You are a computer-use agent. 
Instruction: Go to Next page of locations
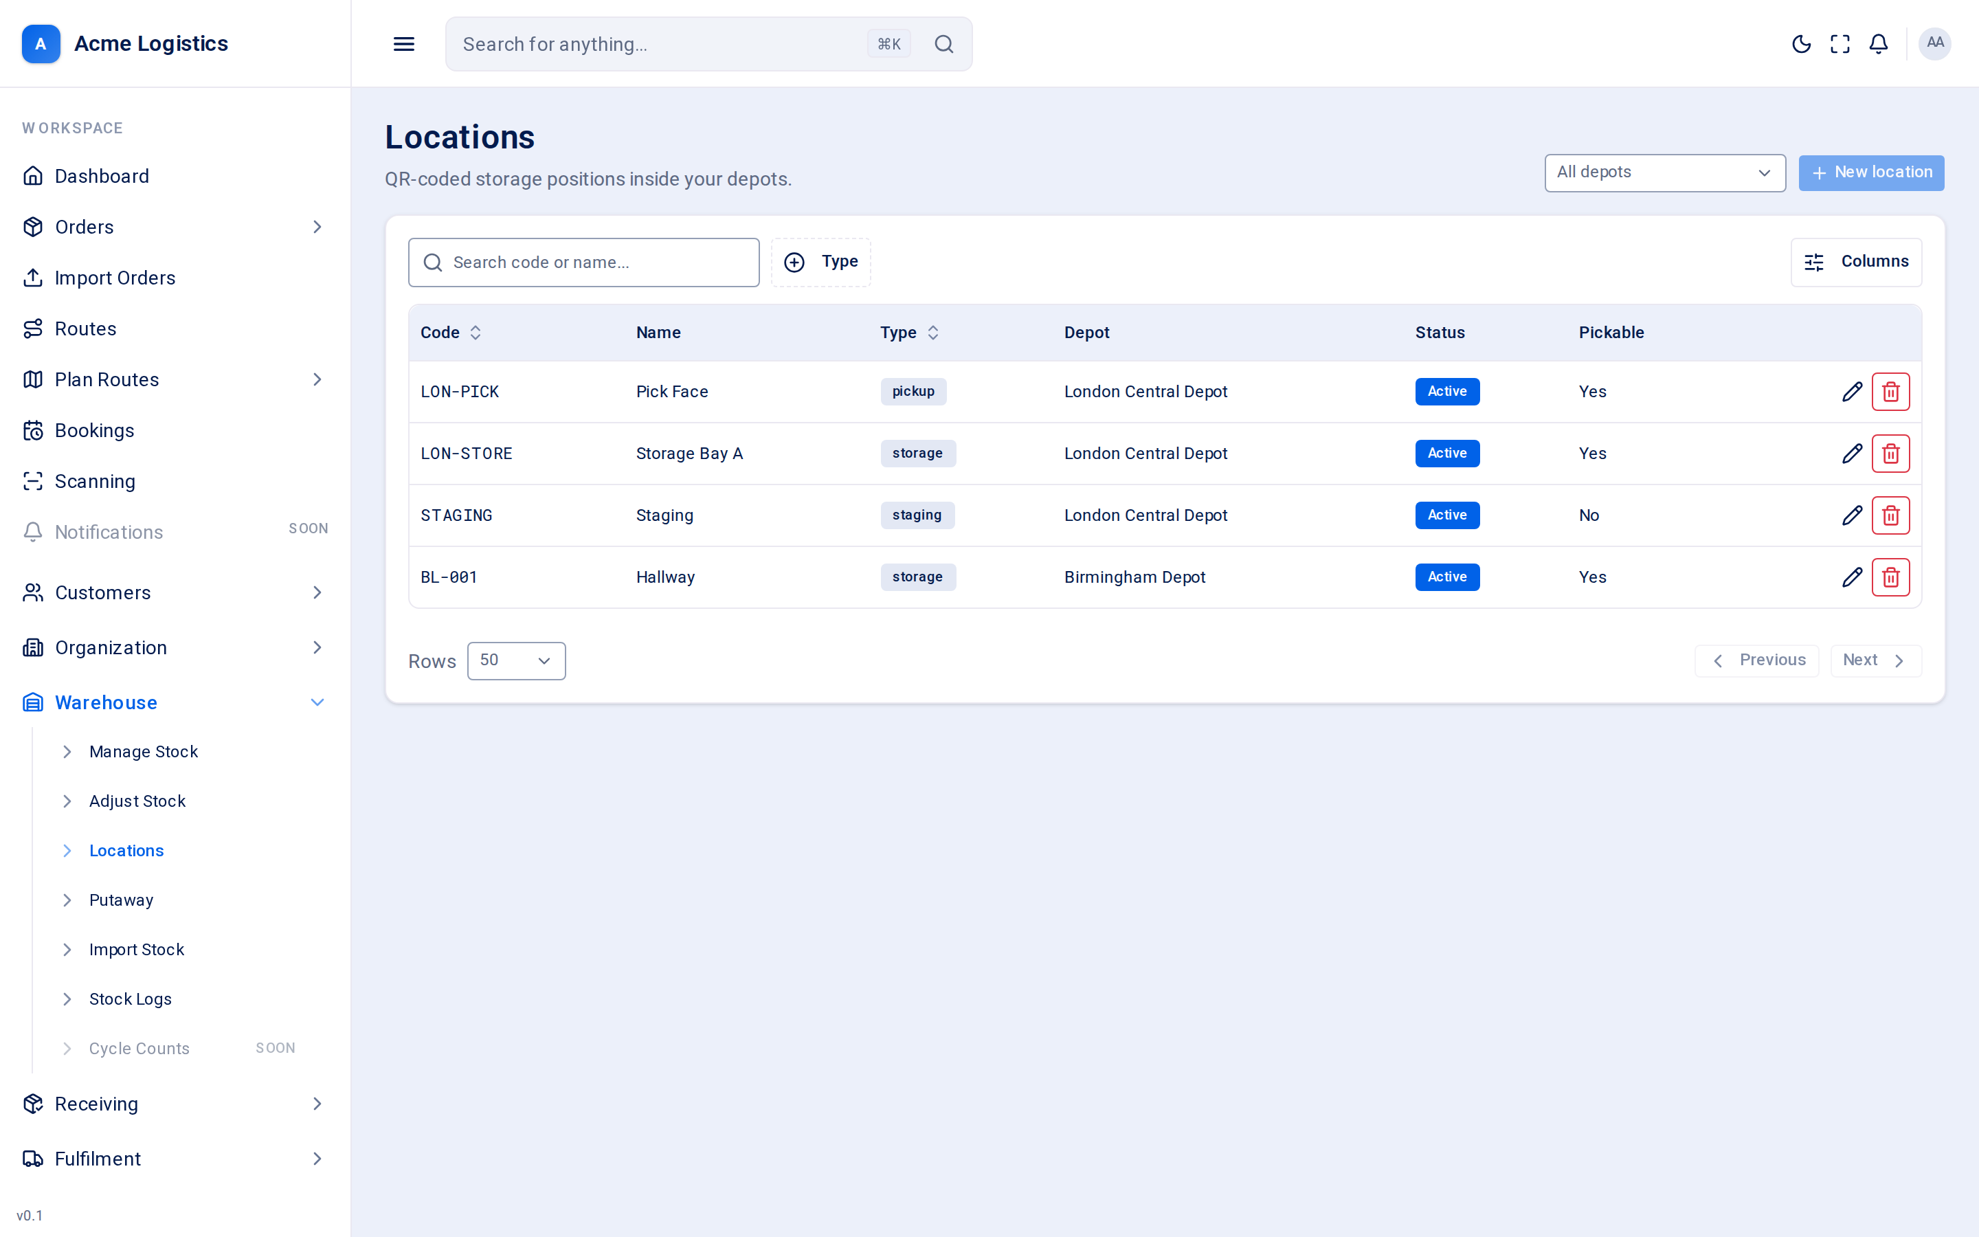(1875, 660)
